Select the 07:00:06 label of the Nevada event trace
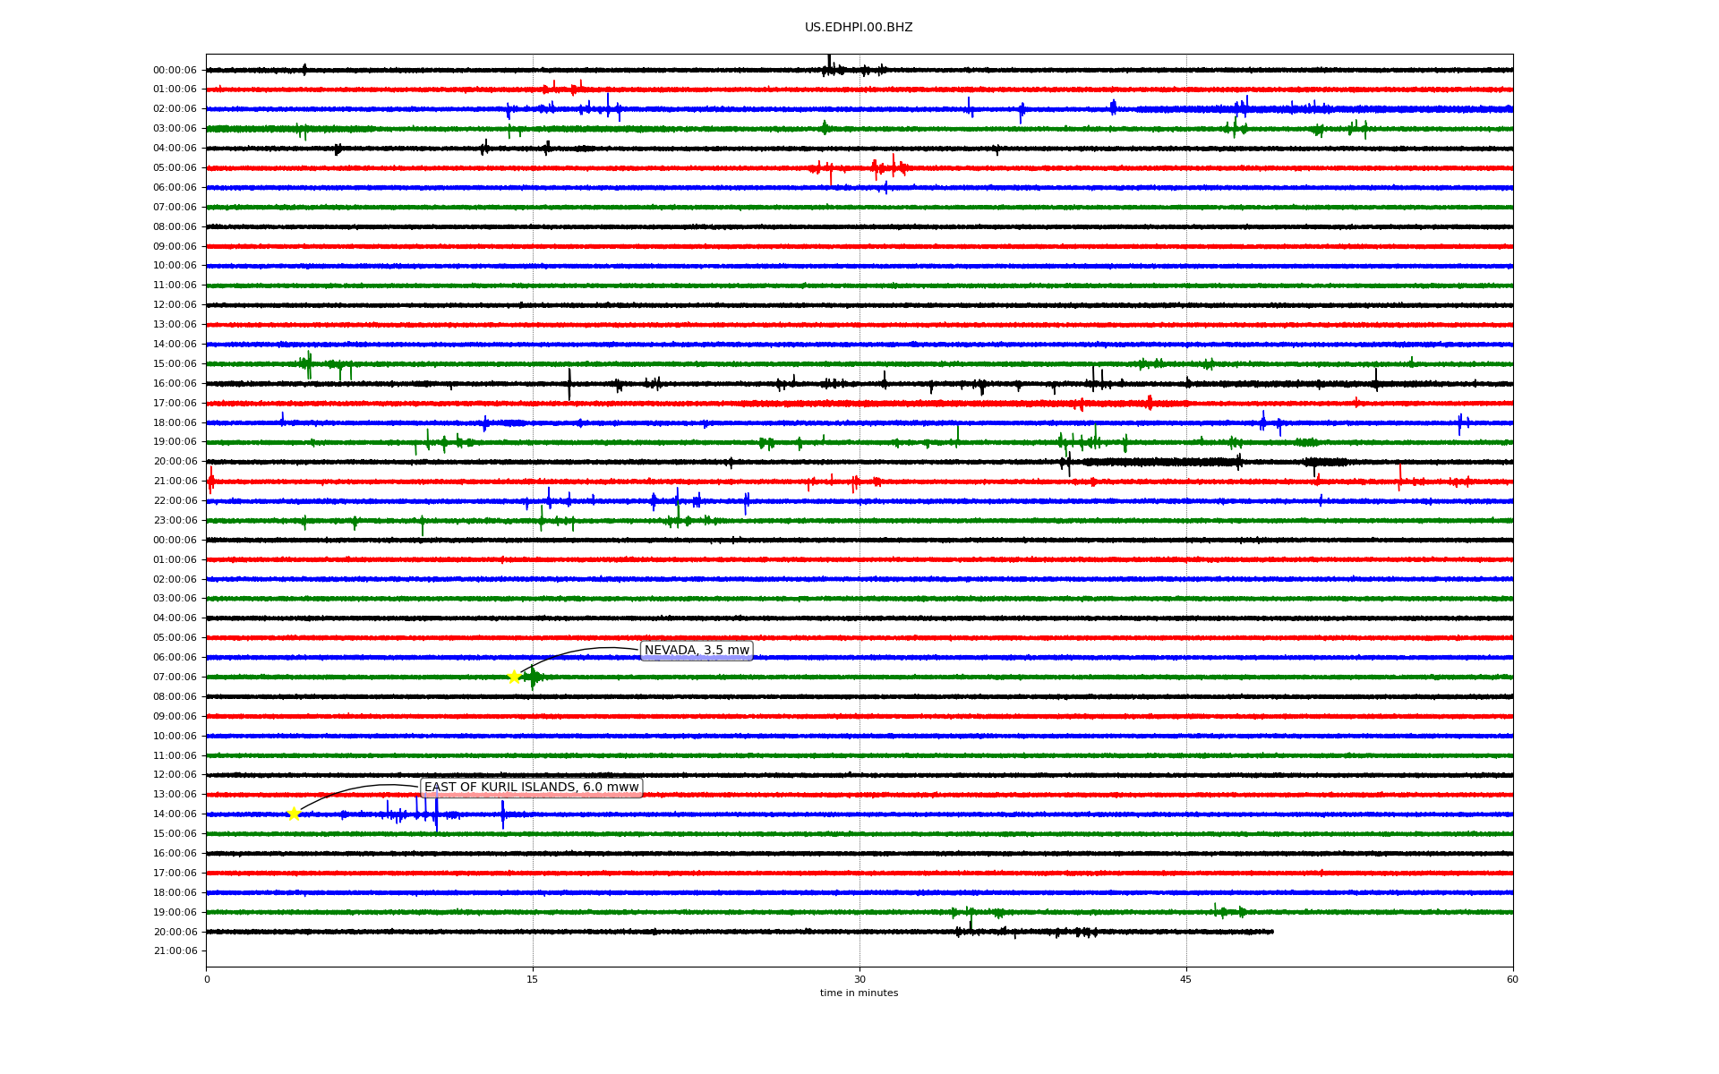This screenshot has height=1074, width=1719. (175, 678)
